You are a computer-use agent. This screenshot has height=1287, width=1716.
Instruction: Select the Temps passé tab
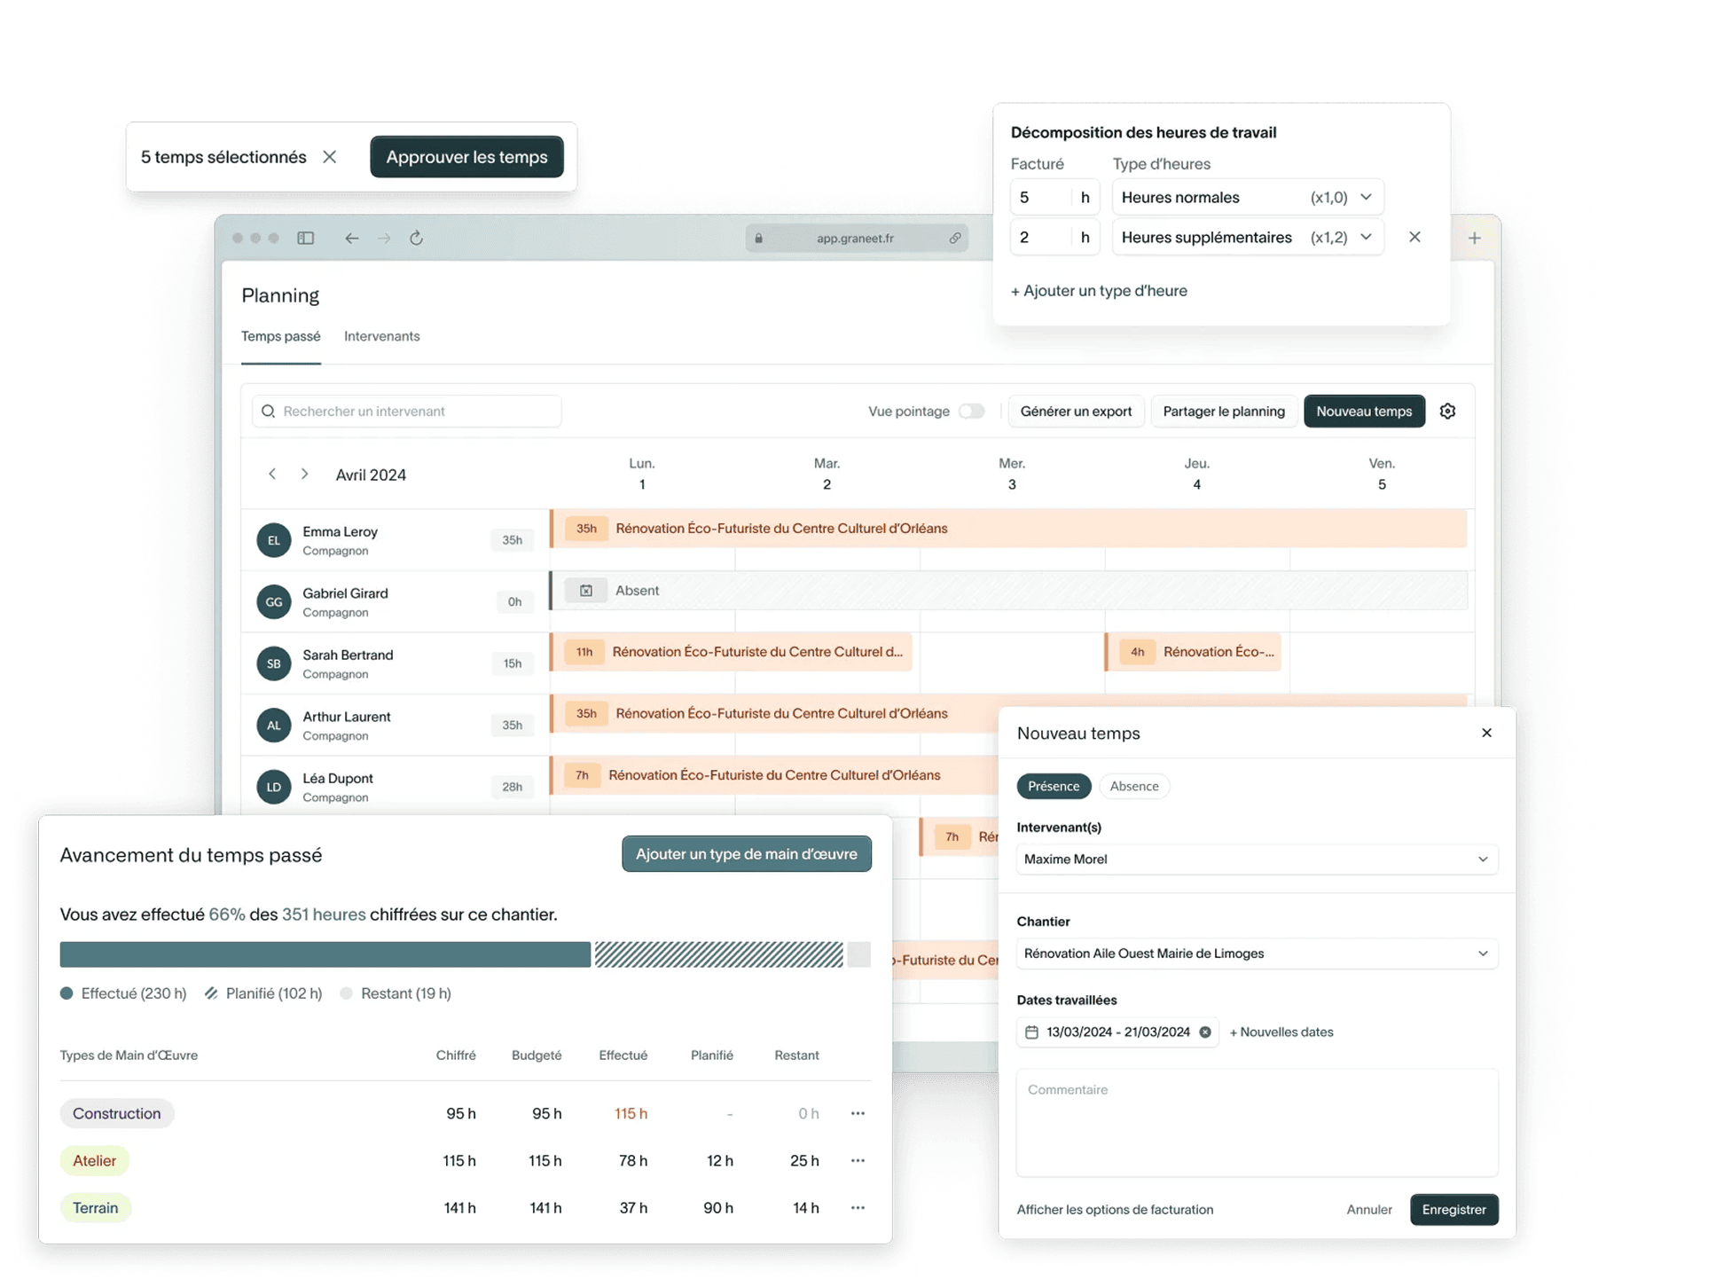tap(280, 336)
